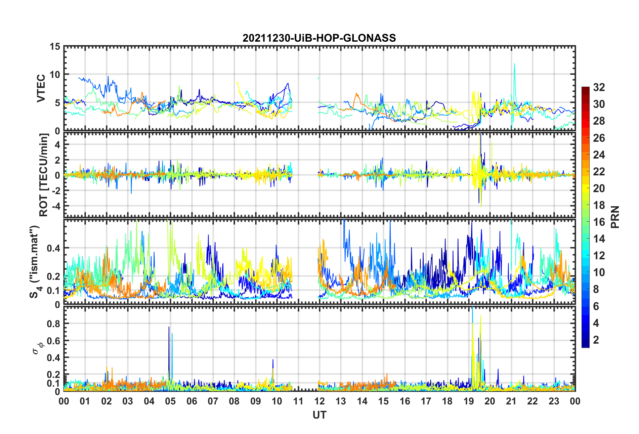
Task: Click inside the ROT plot panel
Action: [x=319, y=175]
